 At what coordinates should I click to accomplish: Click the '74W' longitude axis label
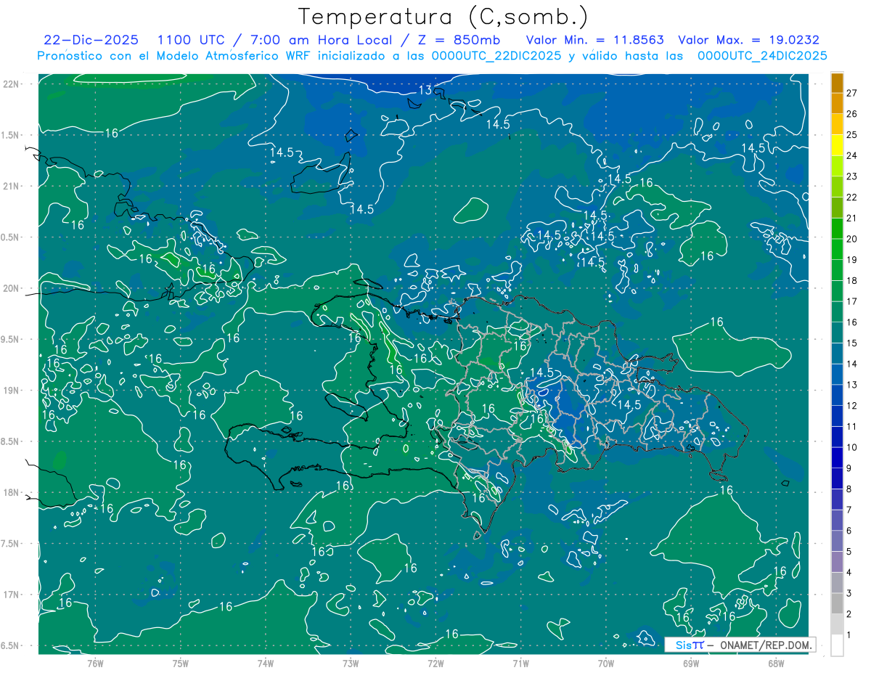(x=266, y=663)
